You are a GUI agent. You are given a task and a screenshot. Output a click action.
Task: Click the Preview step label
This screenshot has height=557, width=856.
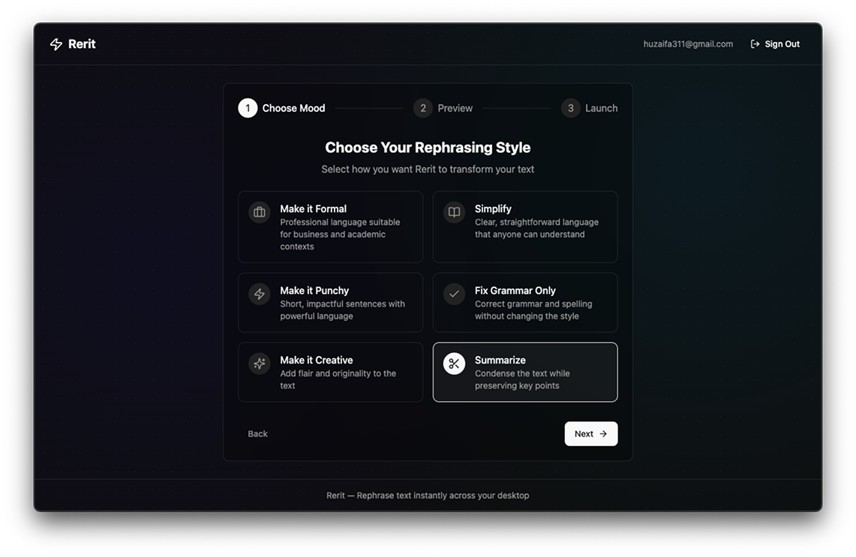pos(455,108)
